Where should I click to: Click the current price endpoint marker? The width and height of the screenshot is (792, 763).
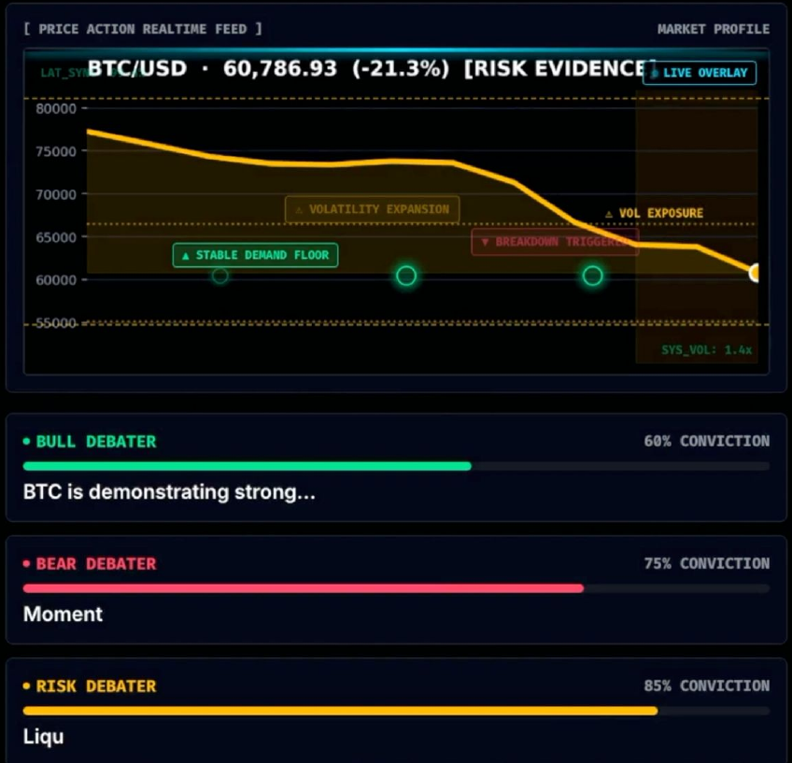[754, 274]
